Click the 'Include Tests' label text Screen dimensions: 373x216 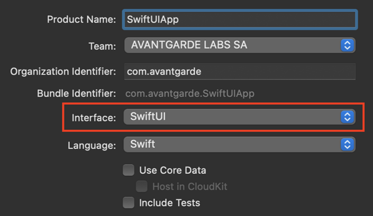[x=170, y=203]
